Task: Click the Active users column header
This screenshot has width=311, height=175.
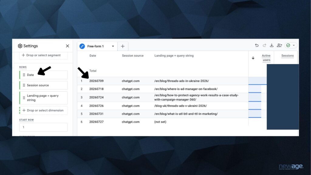Action: [x=266, y=58]
